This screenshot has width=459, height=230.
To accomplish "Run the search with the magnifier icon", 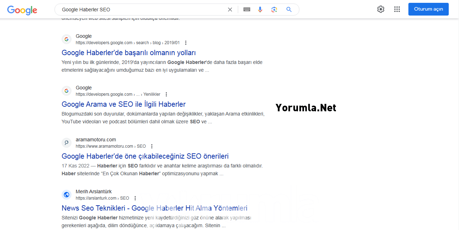I will click(289, 10).
